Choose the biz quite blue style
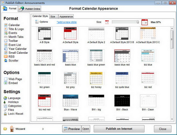Viewport: 177px width, 135px height. [122, 78]
